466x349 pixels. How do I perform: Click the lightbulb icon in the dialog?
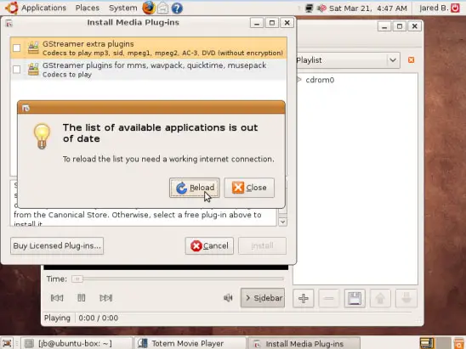coord(42,136)
